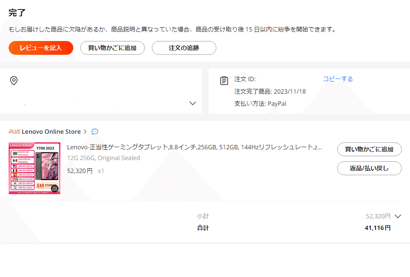Screen dimensions: 410x277
Task: Open the Y700 2023 product thumbnail
Action: coord(34,168)
